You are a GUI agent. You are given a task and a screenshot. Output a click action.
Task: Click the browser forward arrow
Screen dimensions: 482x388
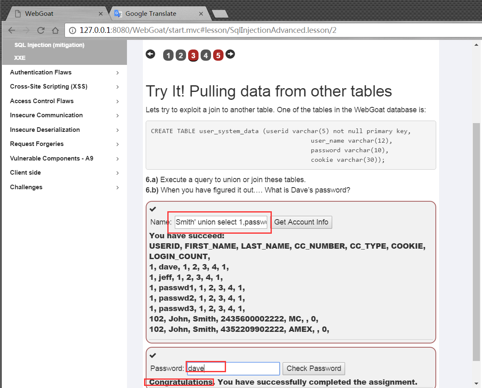[x=27, y=30]
